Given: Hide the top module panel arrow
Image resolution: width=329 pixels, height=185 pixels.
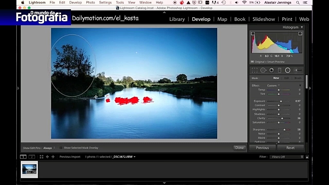Looking at the screenshot, I should [x=164, y=12].
